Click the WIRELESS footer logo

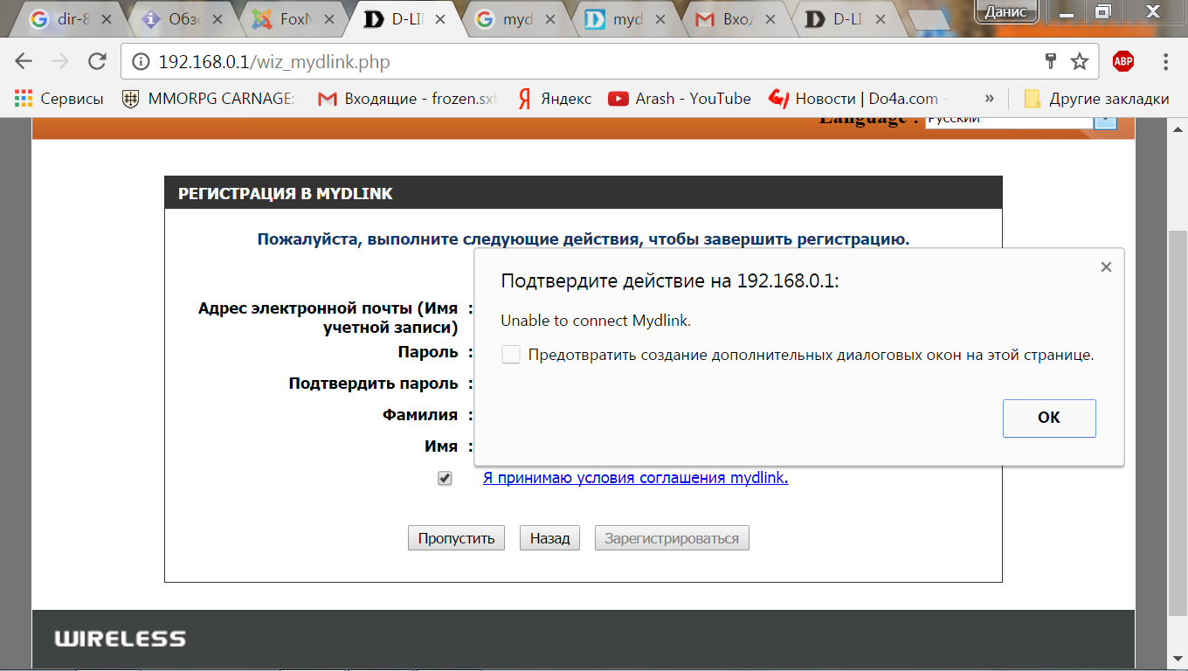point(121,639)
